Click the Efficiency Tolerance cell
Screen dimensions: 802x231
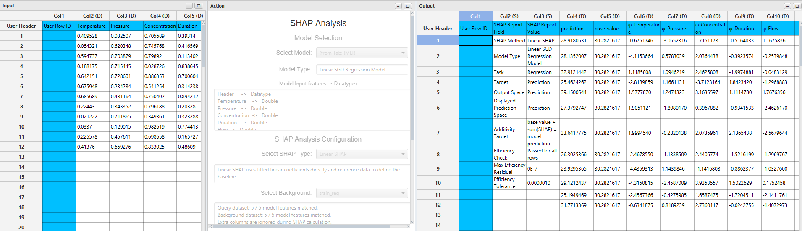[509, 183]
